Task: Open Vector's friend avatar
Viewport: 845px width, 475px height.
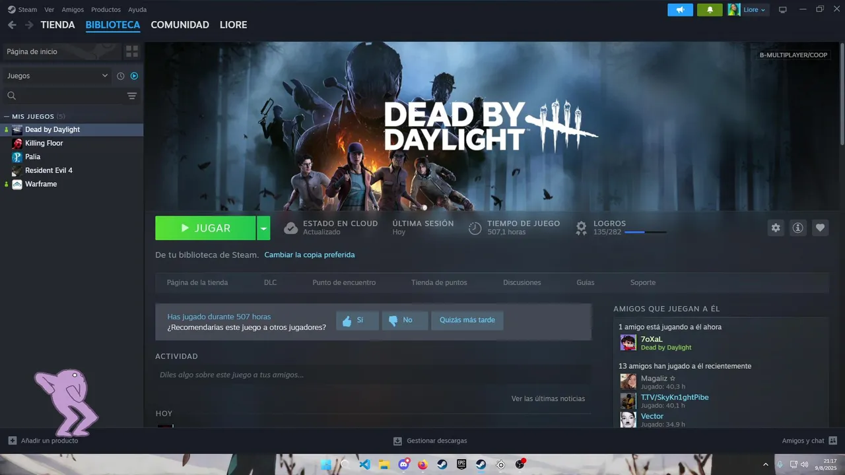Action: coord(628,420)
